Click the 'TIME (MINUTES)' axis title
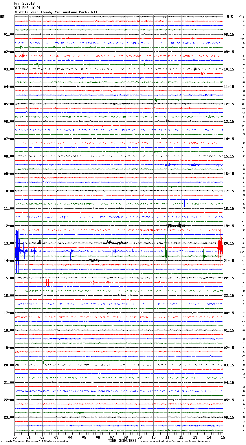 tap(122, 441)
